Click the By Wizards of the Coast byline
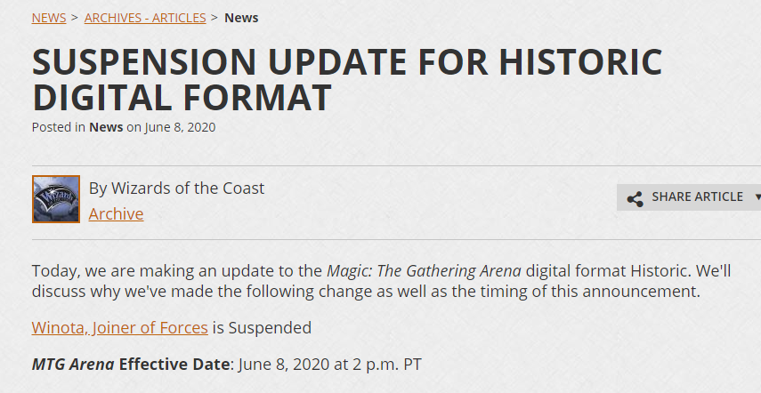Viewport: 761px width, 393px height. pyautogui.click(x=176, y=188)
